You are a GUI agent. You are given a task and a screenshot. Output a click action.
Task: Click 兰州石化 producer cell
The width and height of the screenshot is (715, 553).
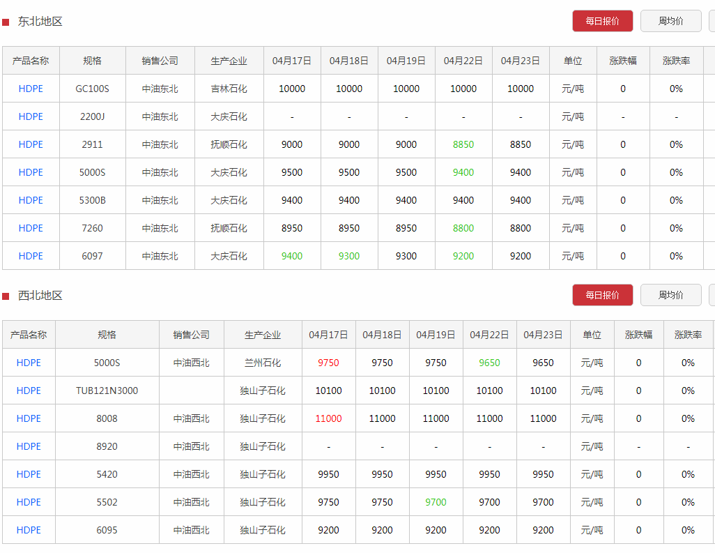[x=263, y=363]
